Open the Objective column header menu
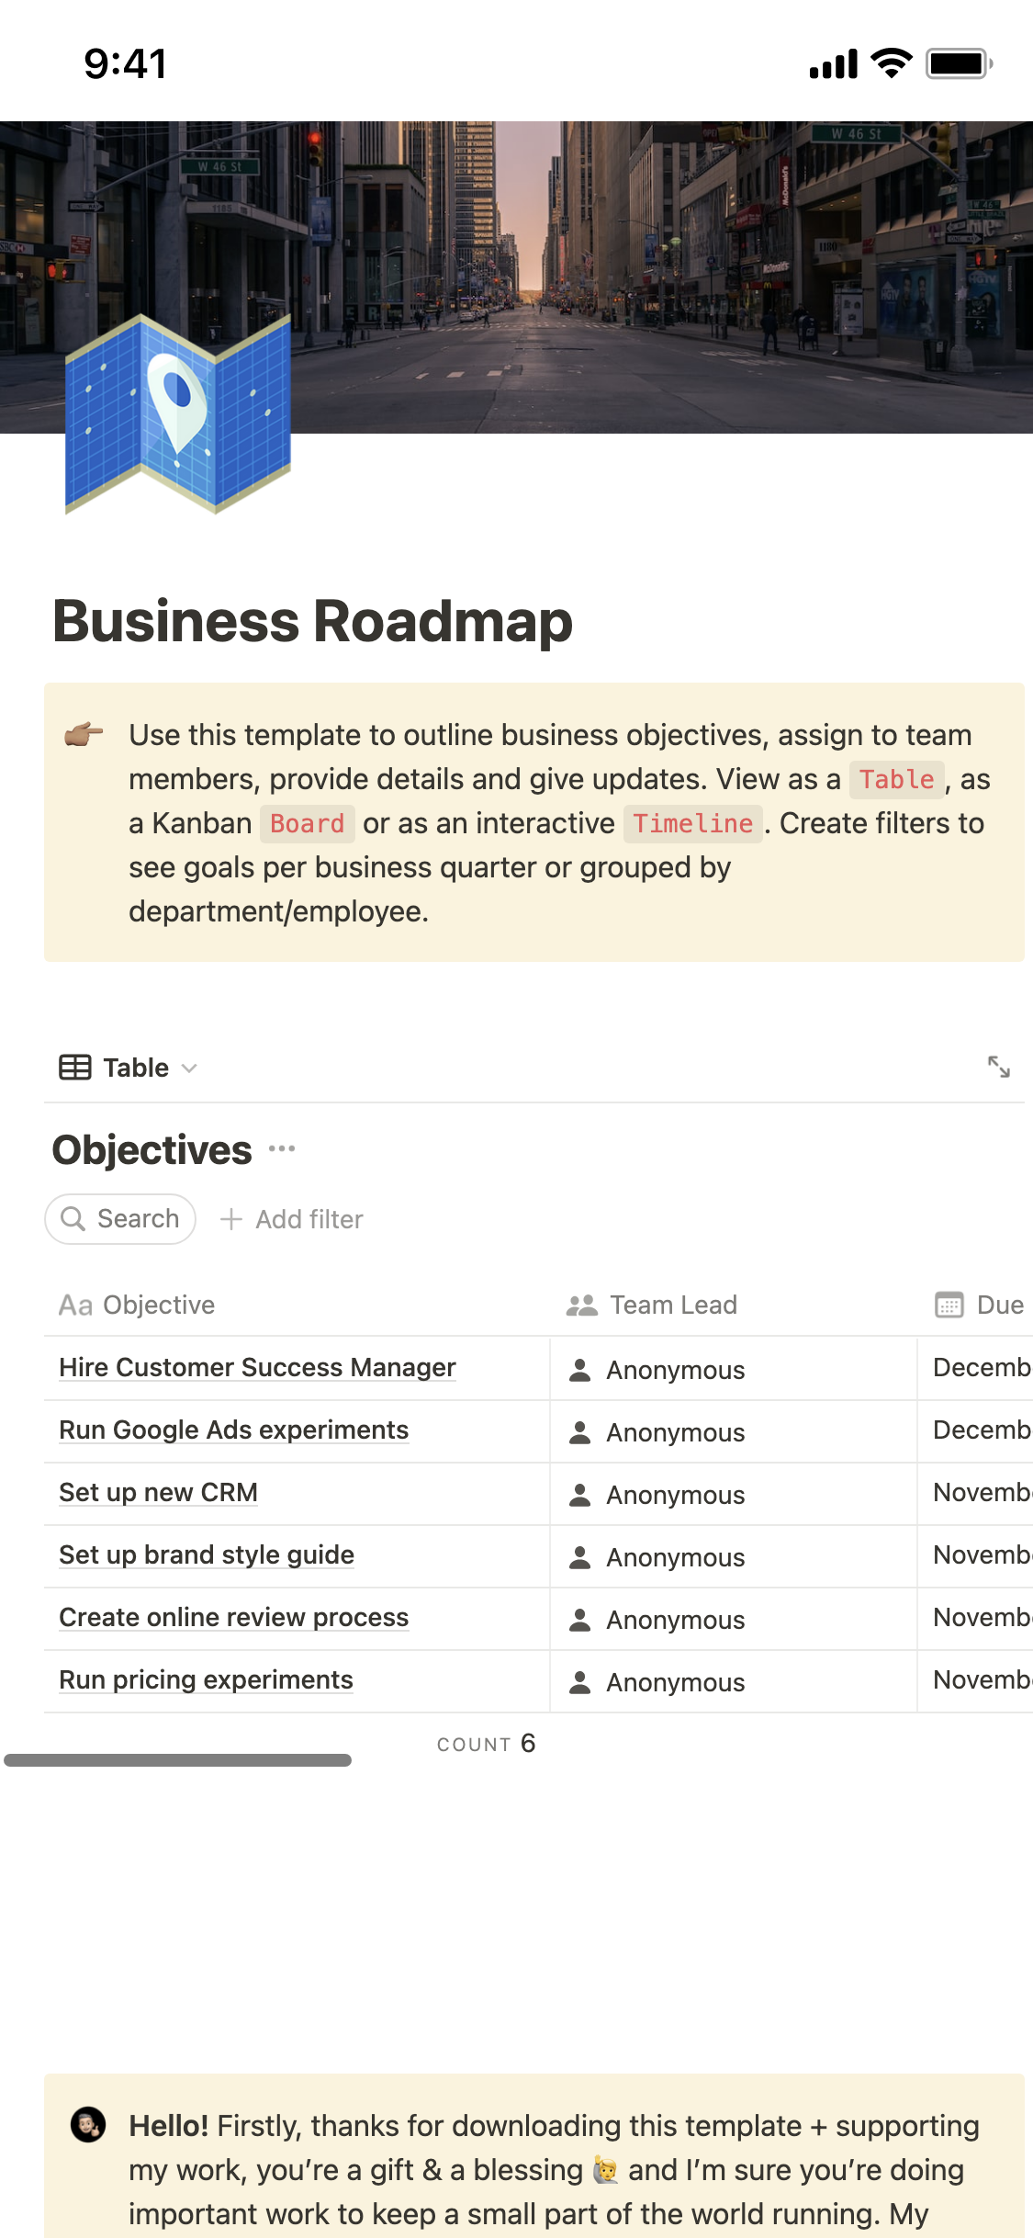This screenshot has width=1033, height=2238. coord(138,1305)
